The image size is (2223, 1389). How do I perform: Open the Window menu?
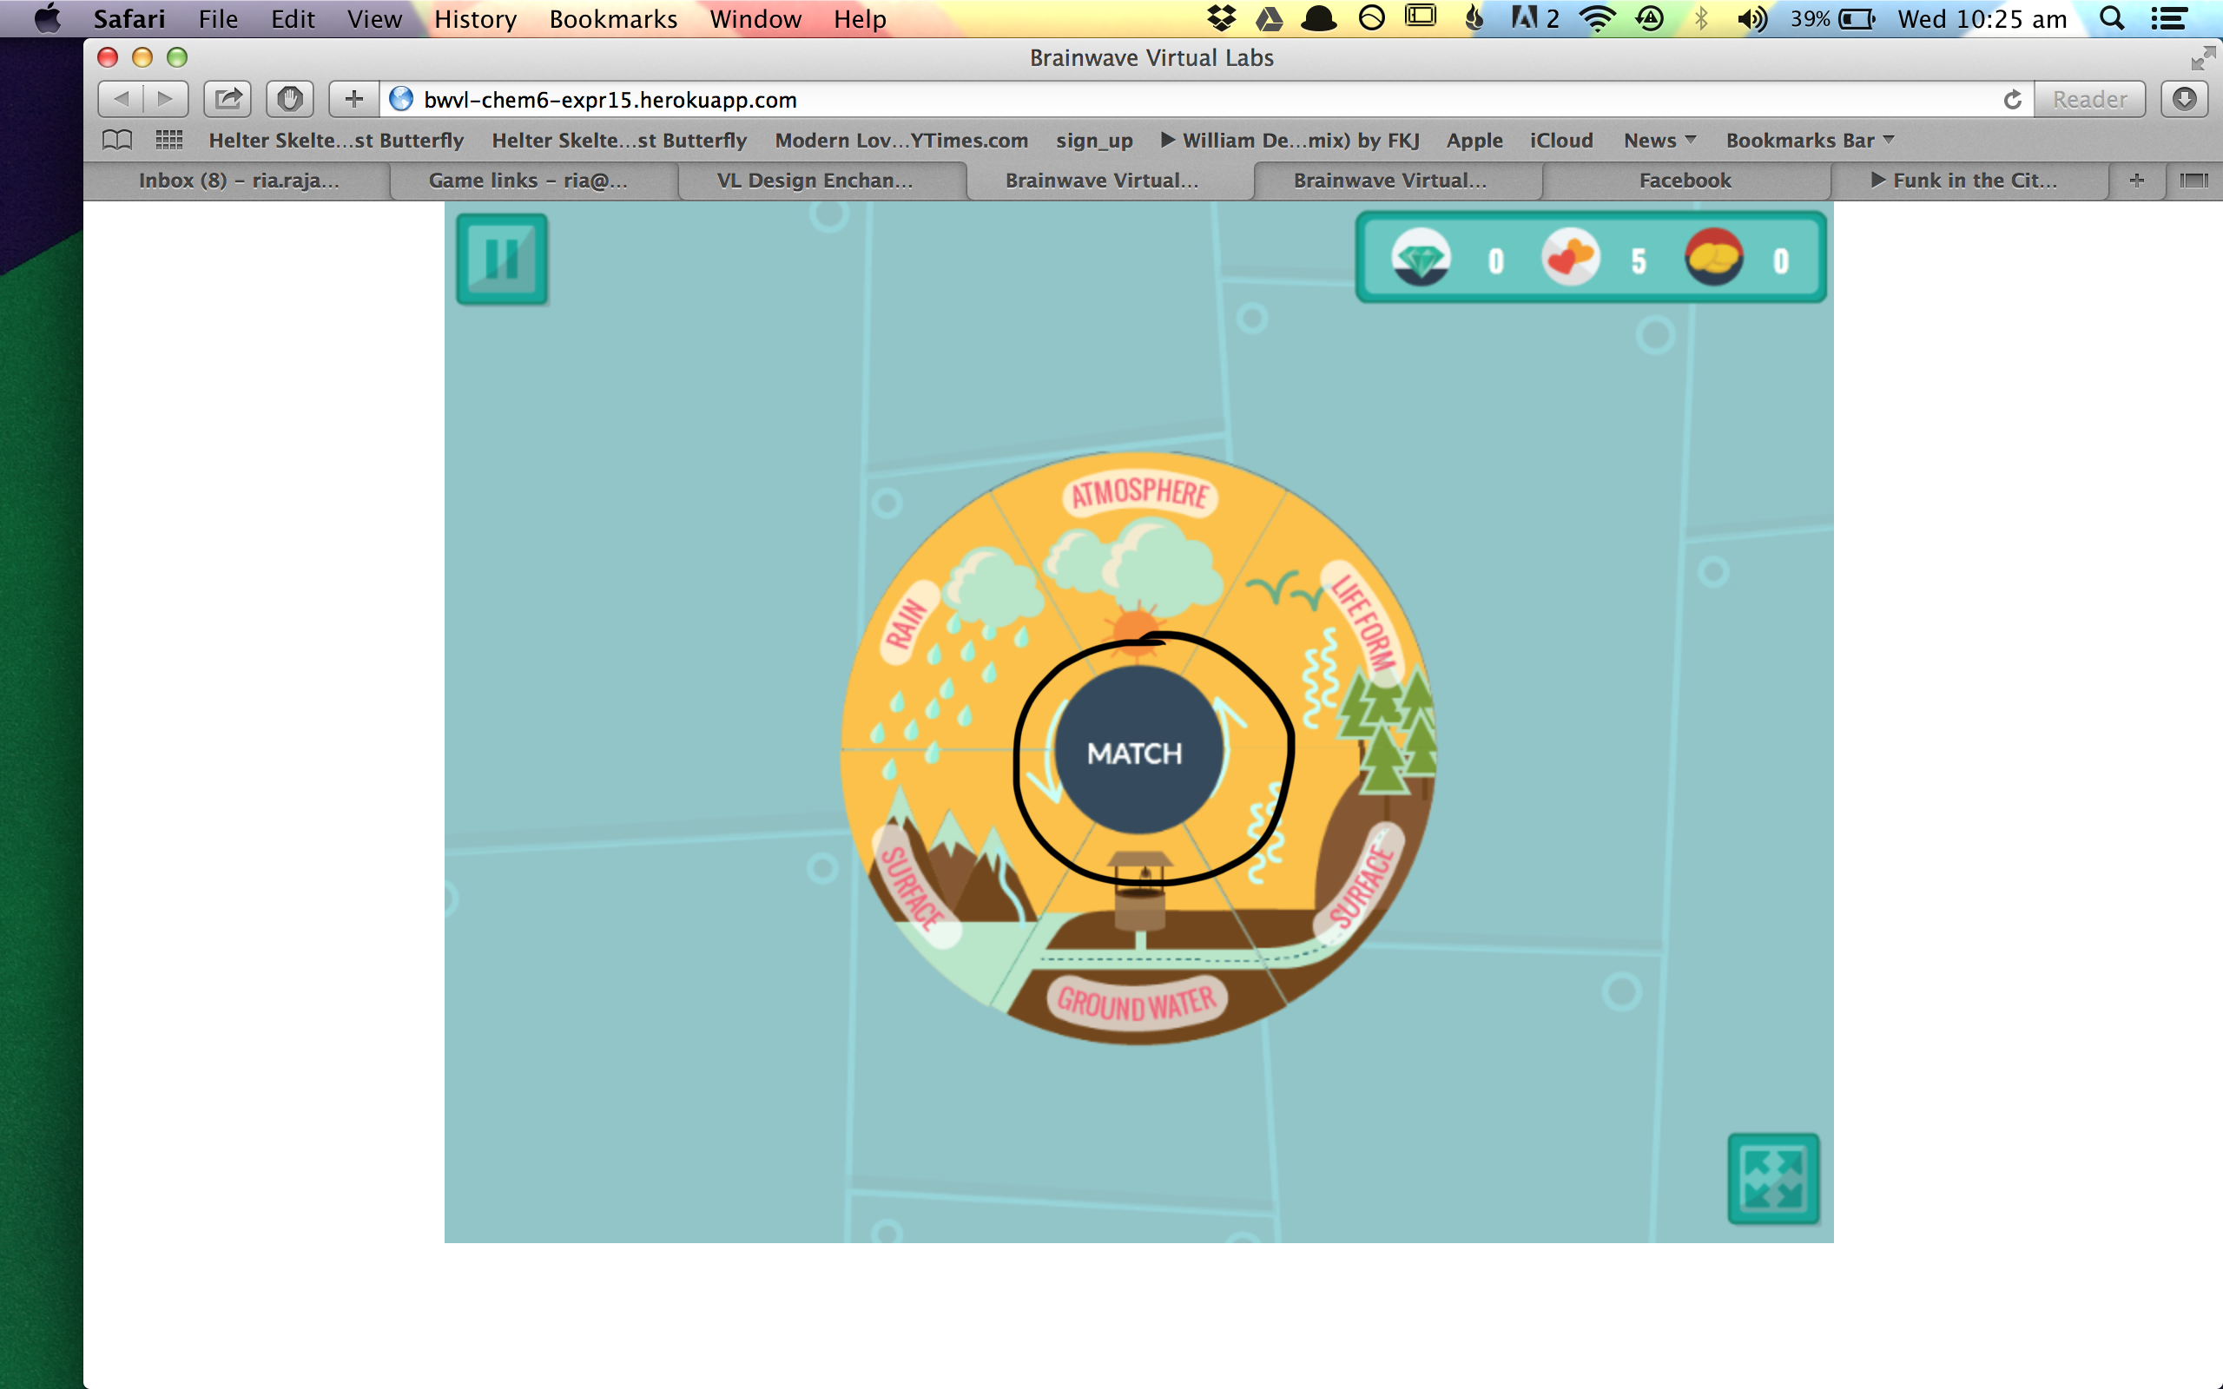(755, 18)
